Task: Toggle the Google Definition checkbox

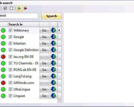Action: coord(10,50)
